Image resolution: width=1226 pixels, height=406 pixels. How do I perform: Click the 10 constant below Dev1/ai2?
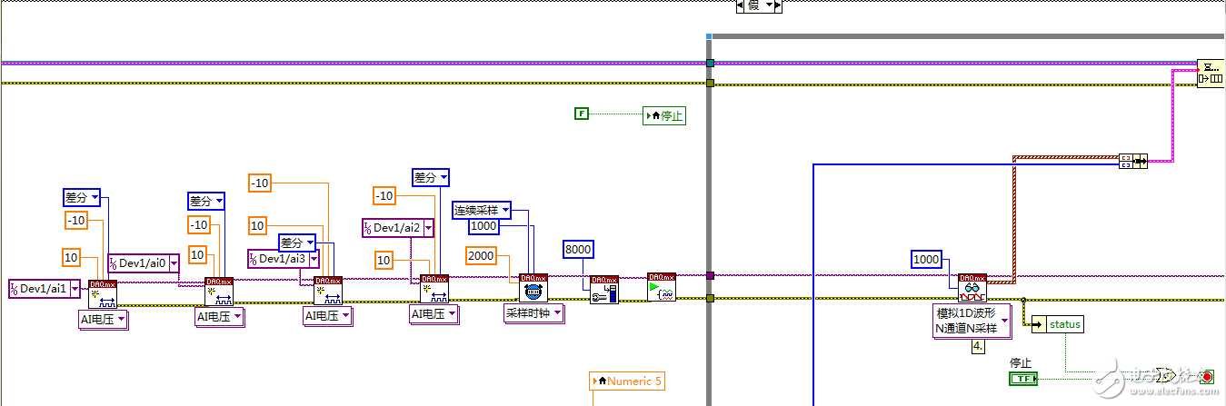384,261
